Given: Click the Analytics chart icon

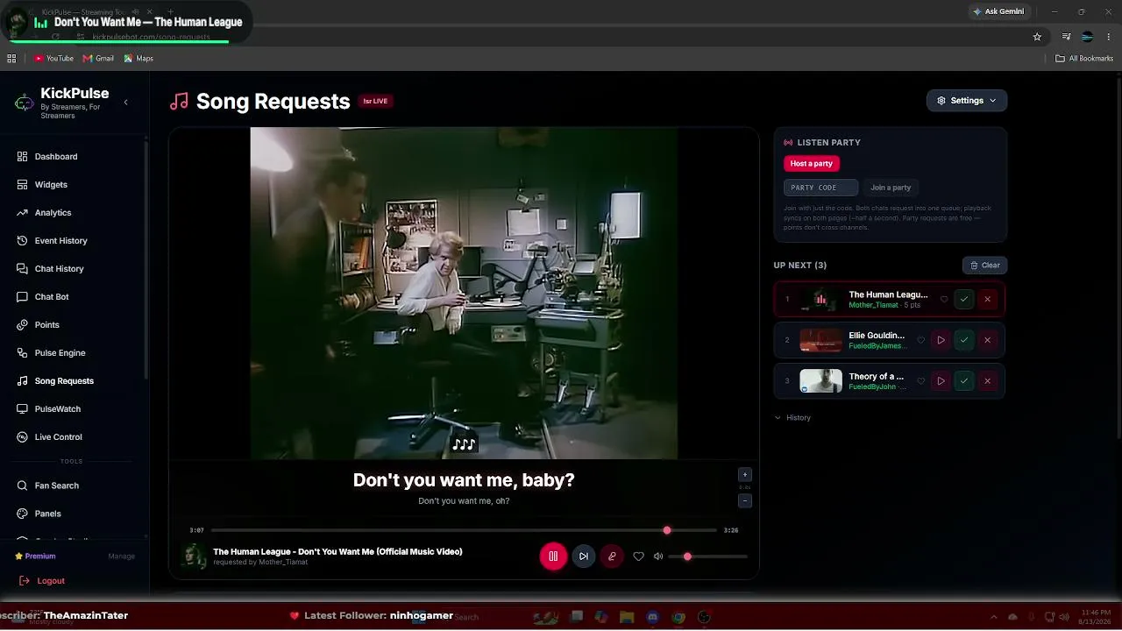Looking at the screenshot, I should (x=22, y=213).
